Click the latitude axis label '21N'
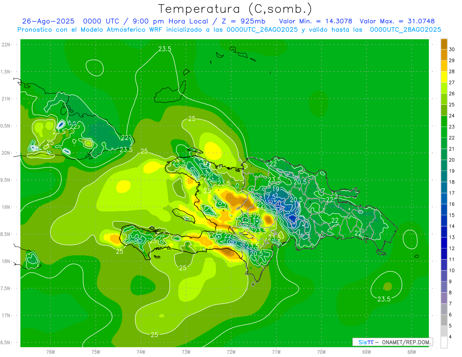 7,99
